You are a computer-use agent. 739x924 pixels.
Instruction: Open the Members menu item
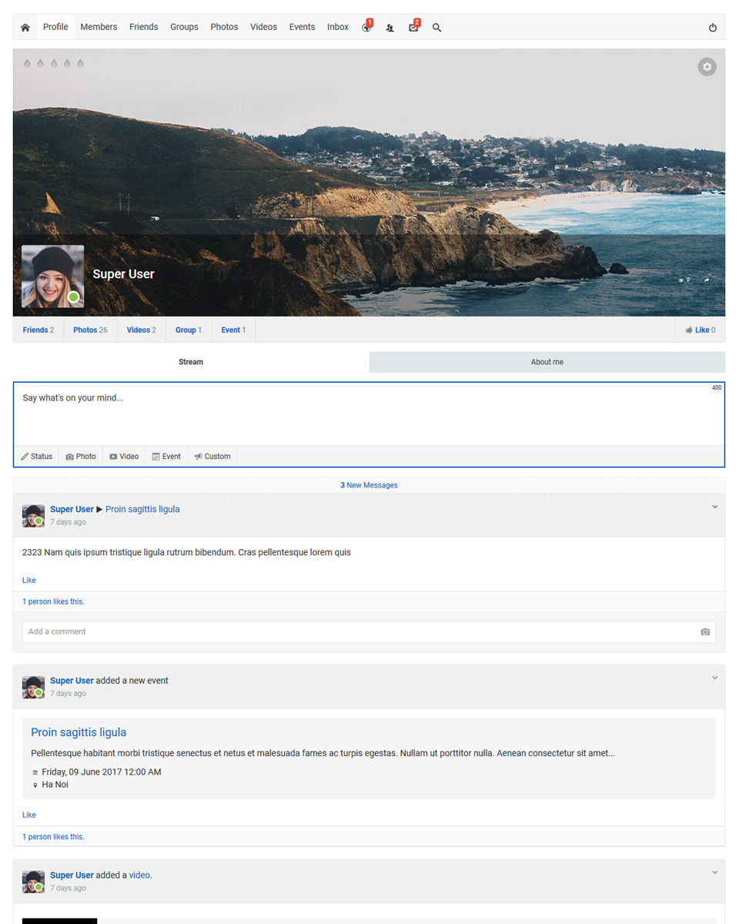[99, 27]
